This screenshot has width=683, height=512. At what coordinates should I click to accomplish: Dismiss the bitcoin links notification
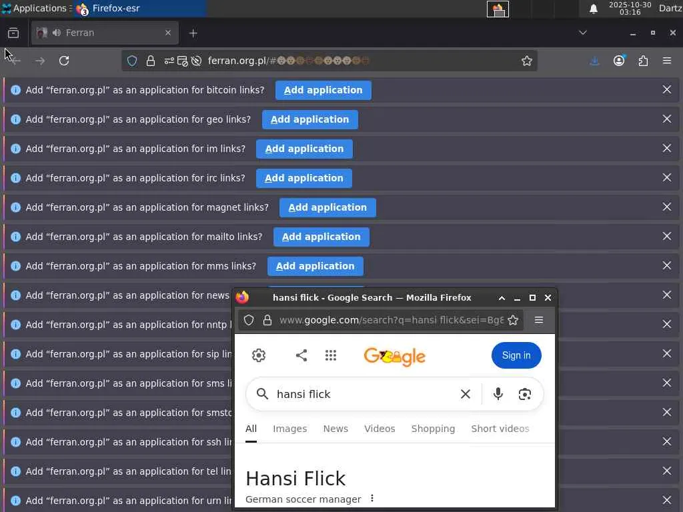tap(666, 90)
